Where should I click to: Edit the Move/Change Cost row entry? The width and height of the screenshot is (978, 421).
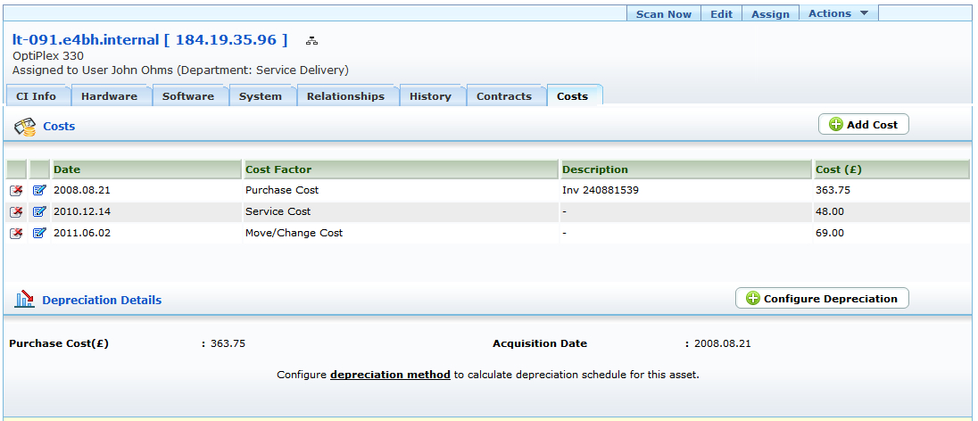39,233
